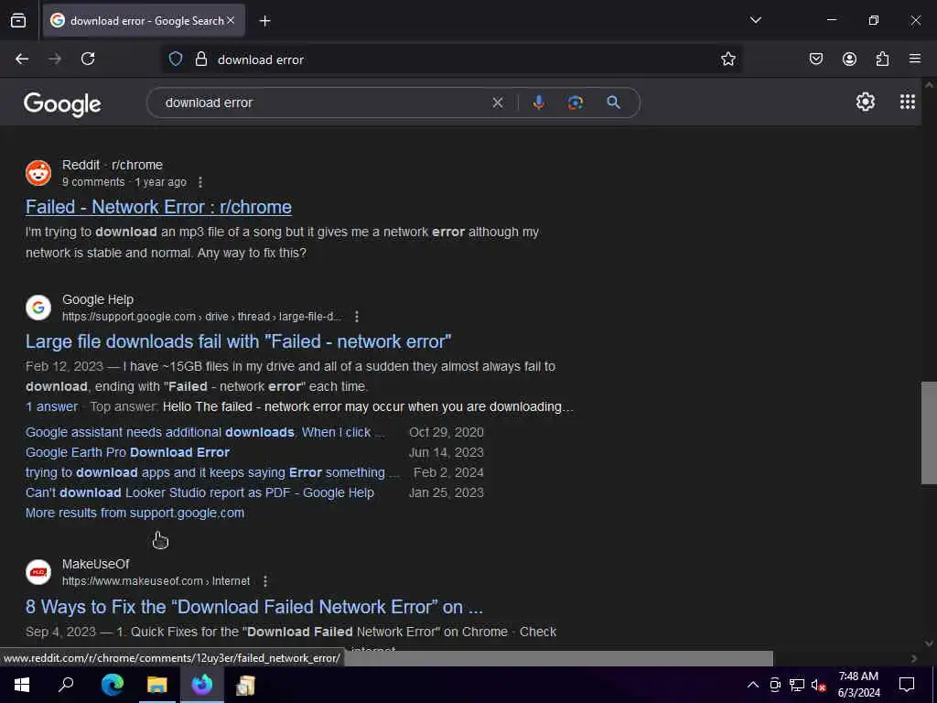Image resolution: width=937 pixels, height=703 pixels.
Task: Open Google apps grid
Action: point(907,103)
